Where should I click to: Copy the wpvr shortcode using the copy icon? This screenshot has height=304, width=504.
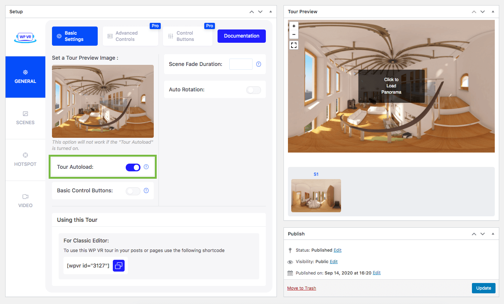[x=119, y=265]
